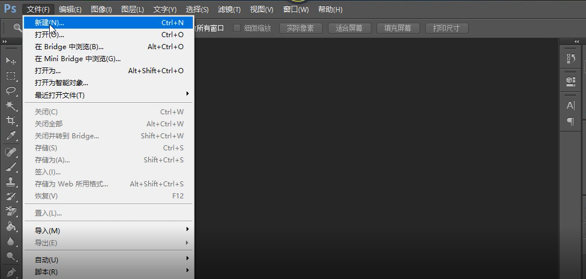The image size is (586, 279).
Task: Select the Spot Healing Brush tool
Action: pos(11,152)
